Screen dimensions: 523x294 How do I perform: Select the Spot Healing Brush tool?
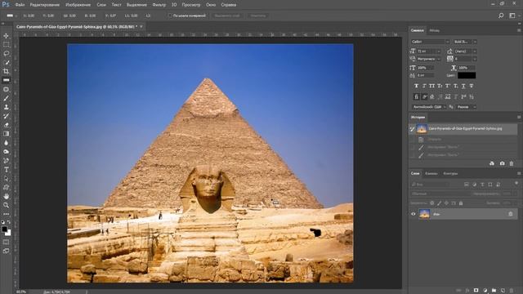(x=6, y=89)
